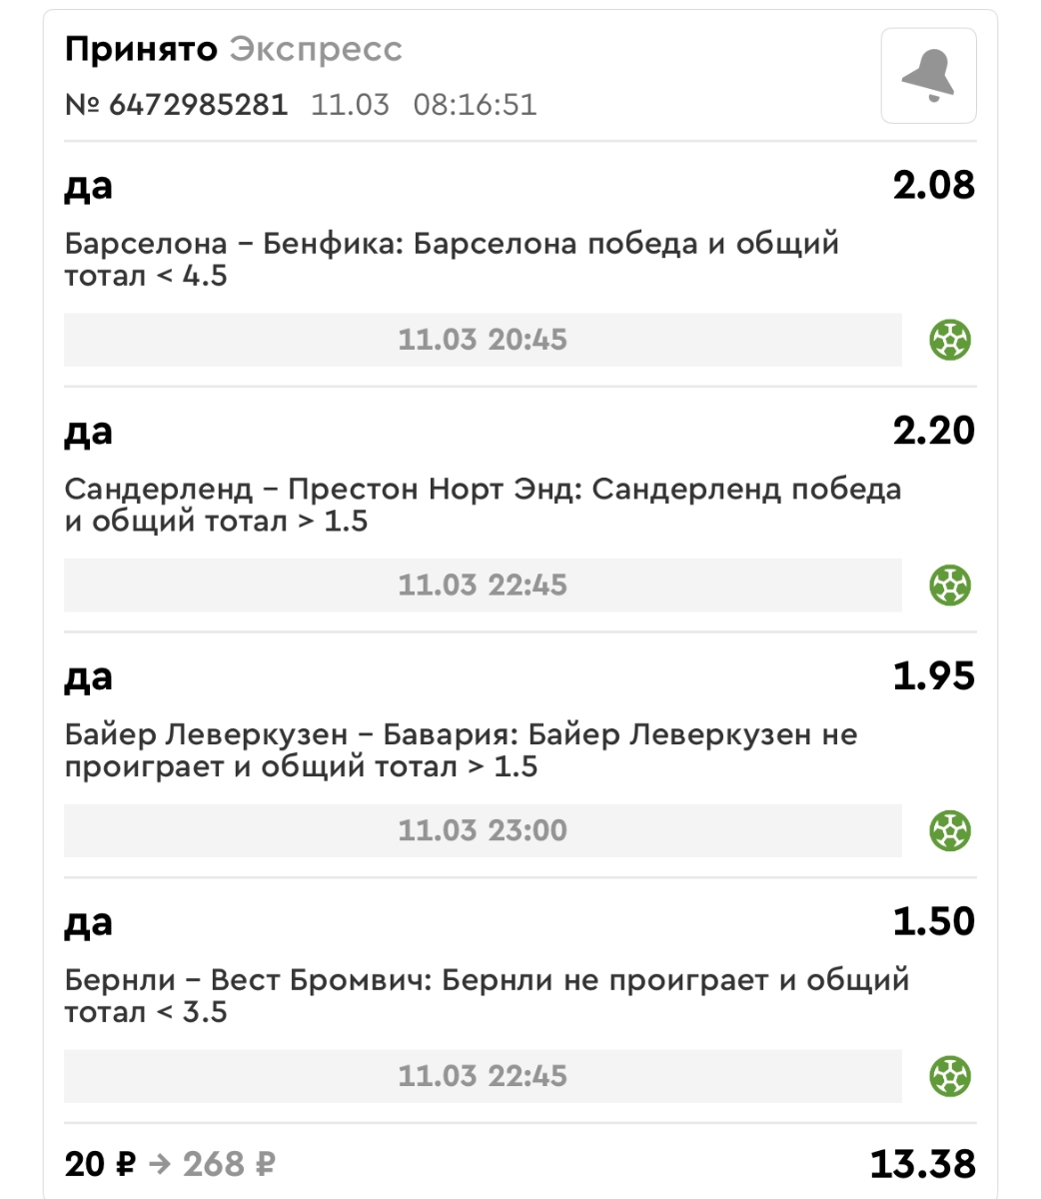Click the football icon for Barcelona – Benfica

(x=950, y=340)
